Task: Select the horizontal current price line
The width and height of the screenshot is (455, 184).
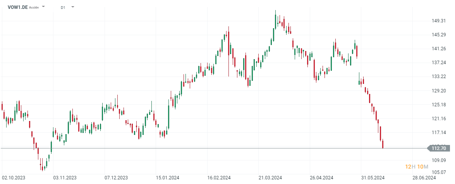Action: (194, 148)
